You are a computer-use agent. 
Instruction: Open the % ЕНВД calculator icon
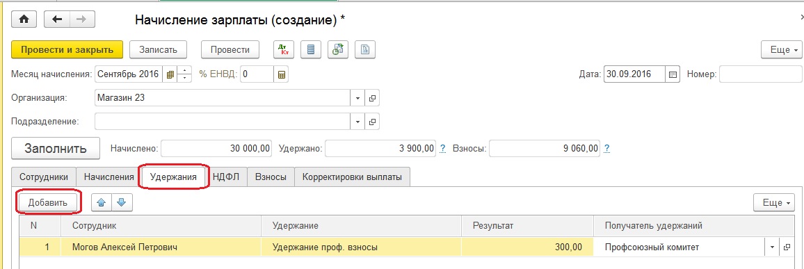pyautogui.click(x=281, y=74)
